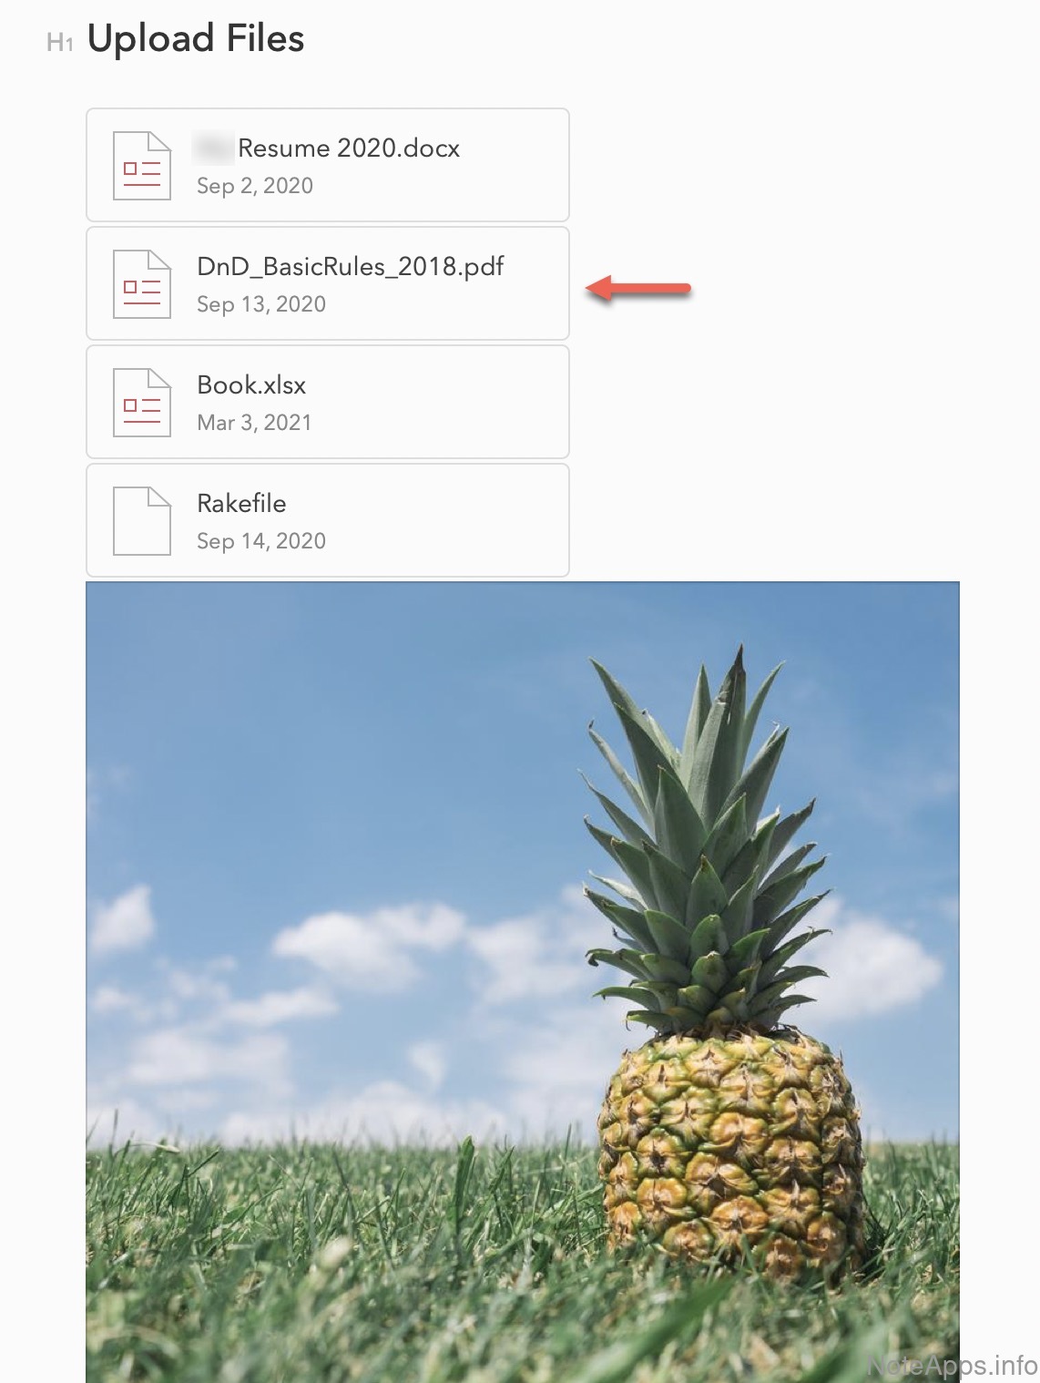Open the DnD_BasicRules_2018.pdf filename link
The height and width of the screenshot is (1383, 1040).
pyautogui.click(x=351, y=267)
